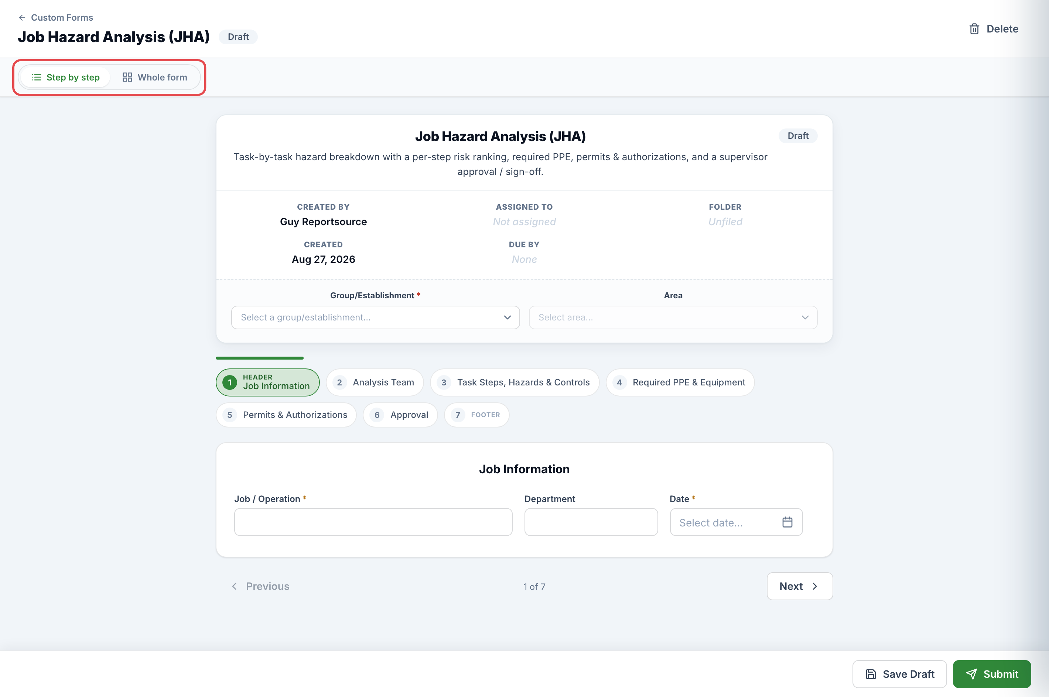Click the step 1 number circle
Image resolution: width=1049 pixels, height=697 pixels.
pos(229,382)
